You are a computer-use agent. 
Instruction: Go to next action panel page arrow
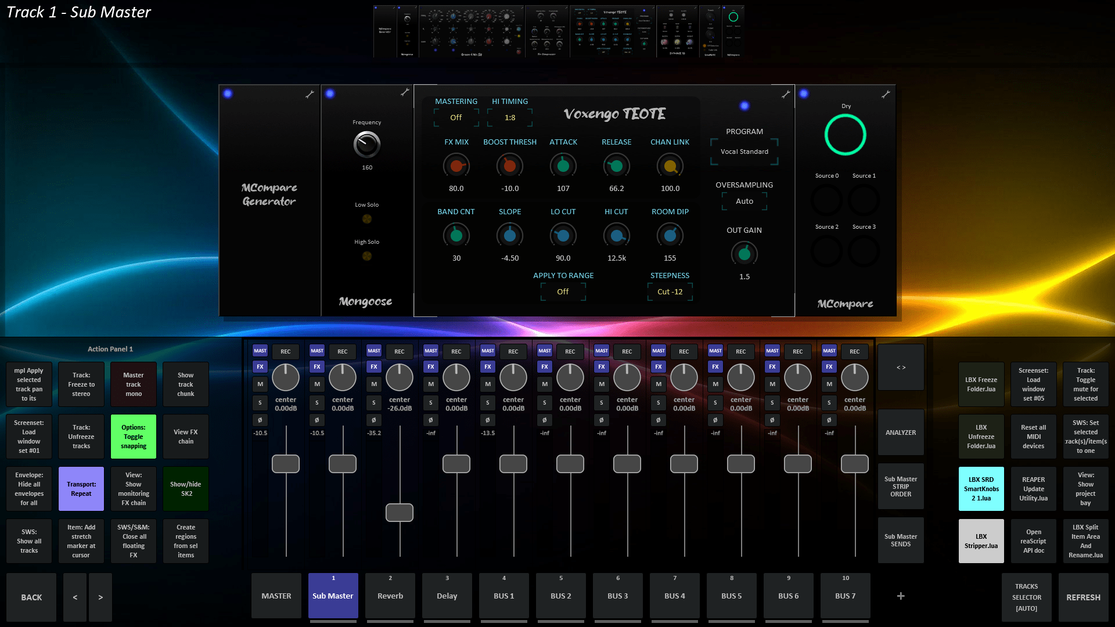click(x=100, y=597)
